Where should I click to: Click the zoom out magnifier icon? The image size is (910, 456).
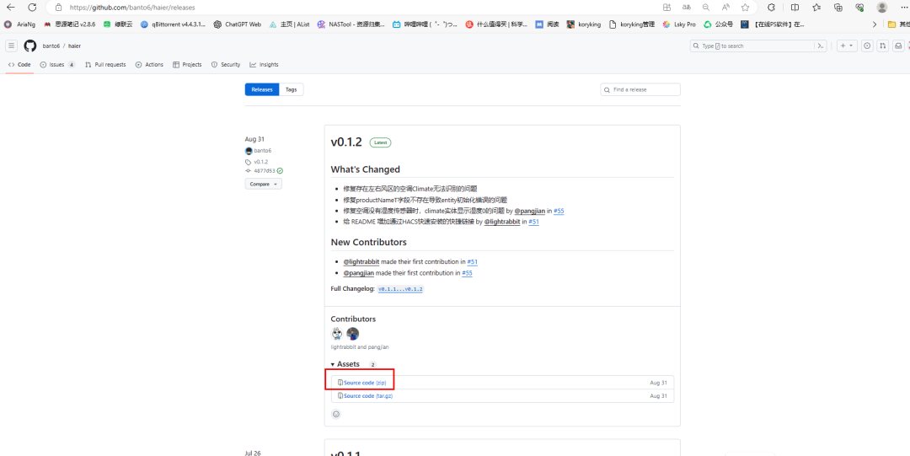click(706, 8)
